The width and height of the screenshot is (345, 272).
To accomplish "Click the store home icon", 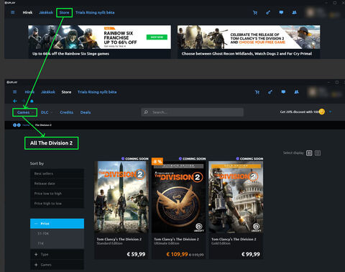I will (x=32, y=101).
